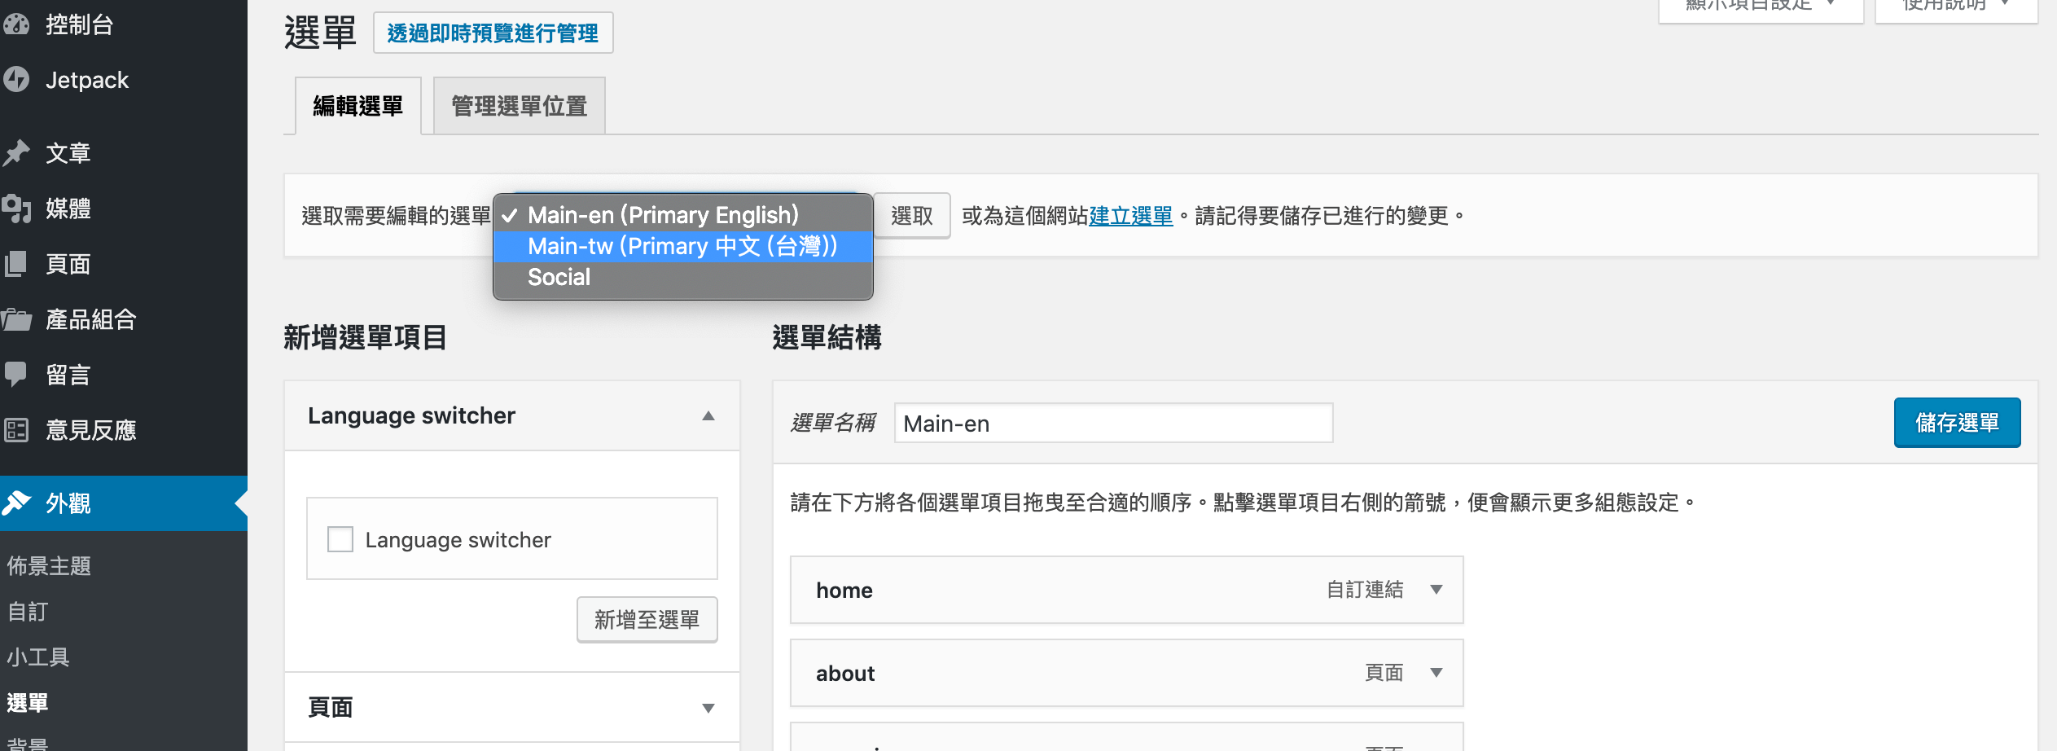Click the Appearance paintbrush icon
Image resolution: width=2057 pixels, height=751 pixels.
click(x=16, y=503)
